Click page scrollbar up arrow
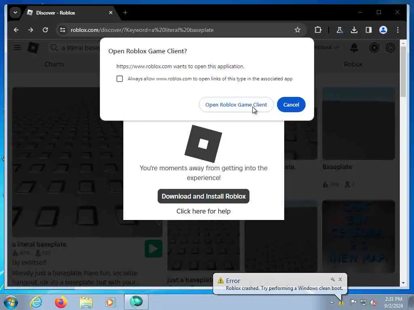The image size is (414, 310). click(x=403, y=43)
